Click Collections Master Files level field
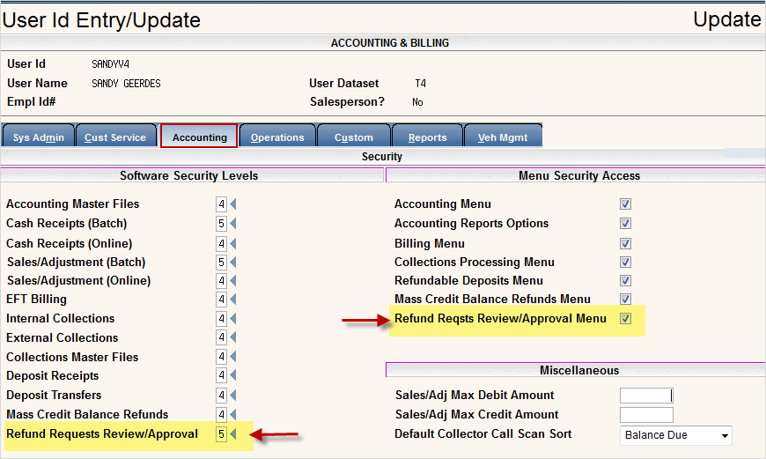766x459 pixels. click(x=221, y=357)
